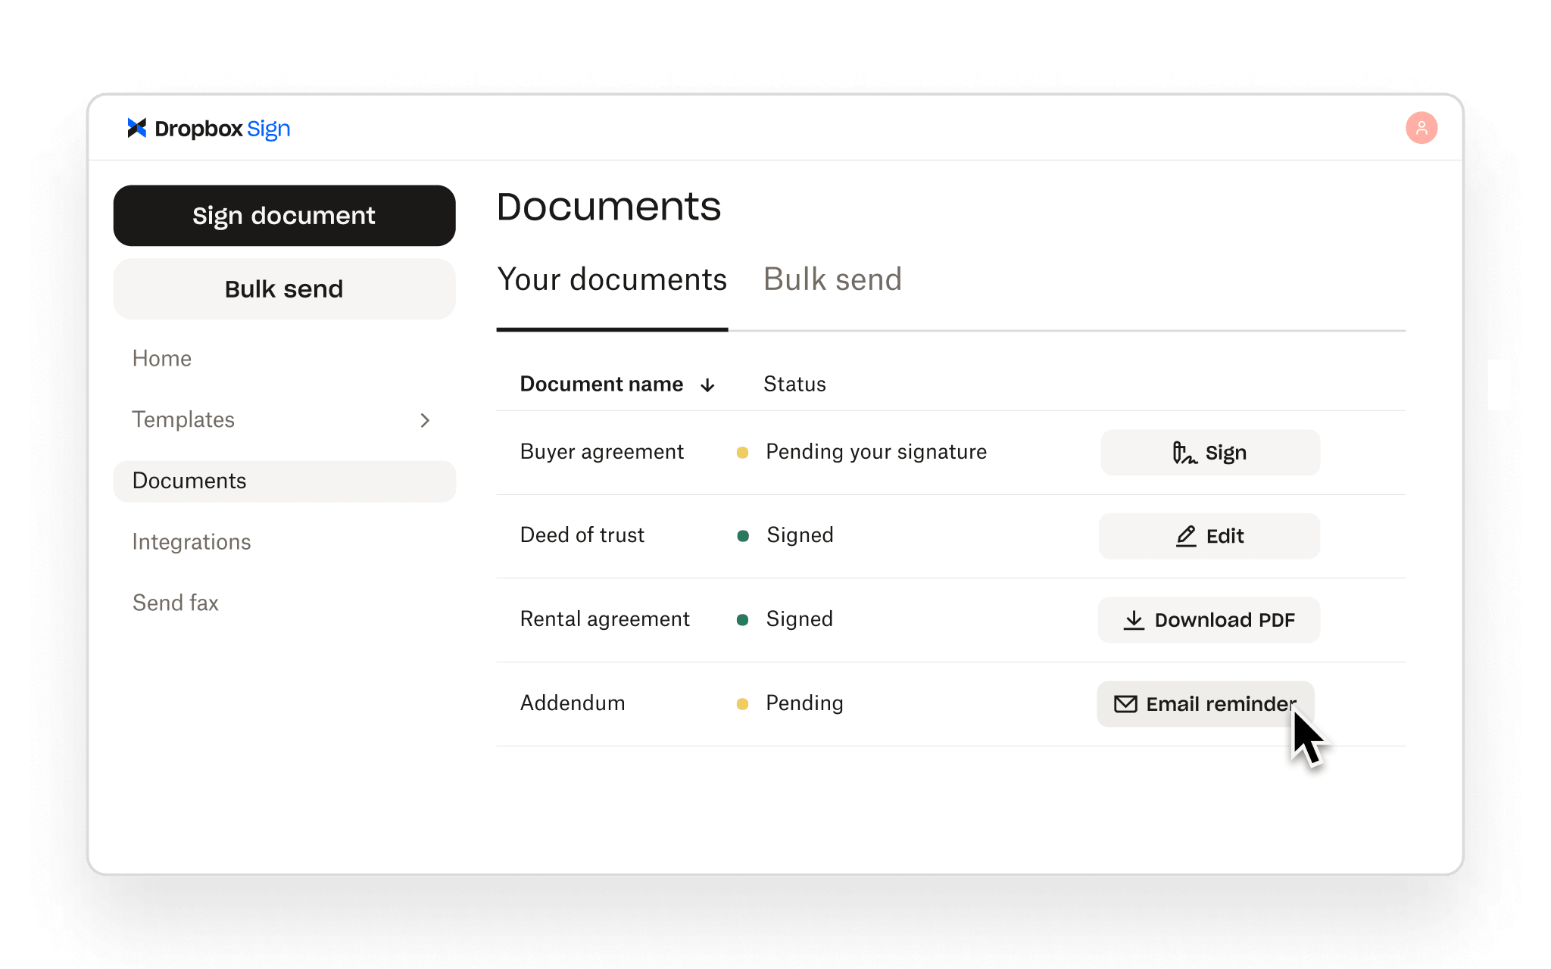Image resolution: width=1551 pixels, height=969 pixels.
Task: Open the Deed of trust document
Action: [582, 535]
